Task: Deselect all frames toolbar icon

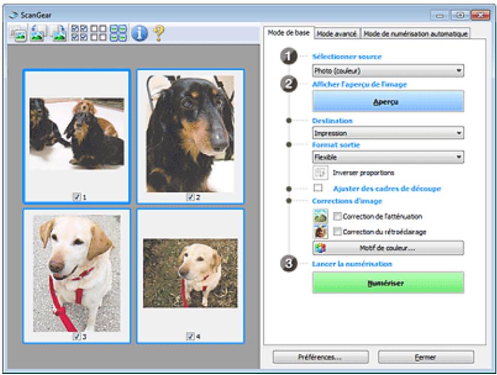Action: 98,33
